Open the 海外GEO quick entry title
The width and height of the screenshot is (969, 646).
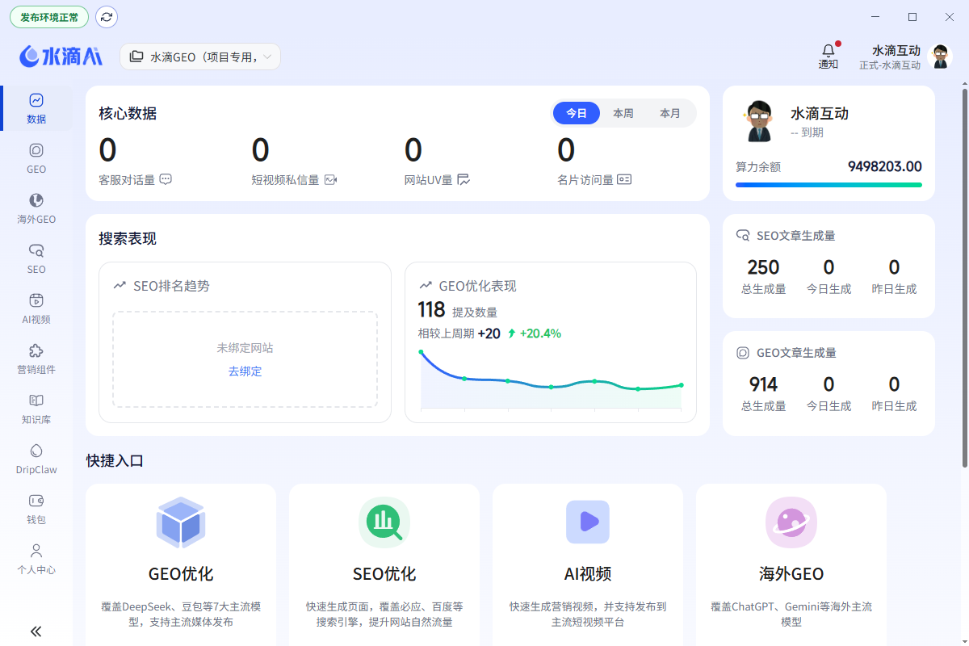pos(791,574)
